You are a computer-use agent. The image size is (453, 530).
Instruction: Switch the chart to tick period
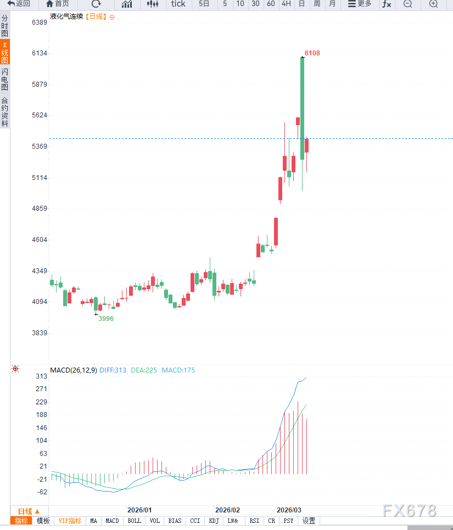pyautogui.click(x=178, y=4)
